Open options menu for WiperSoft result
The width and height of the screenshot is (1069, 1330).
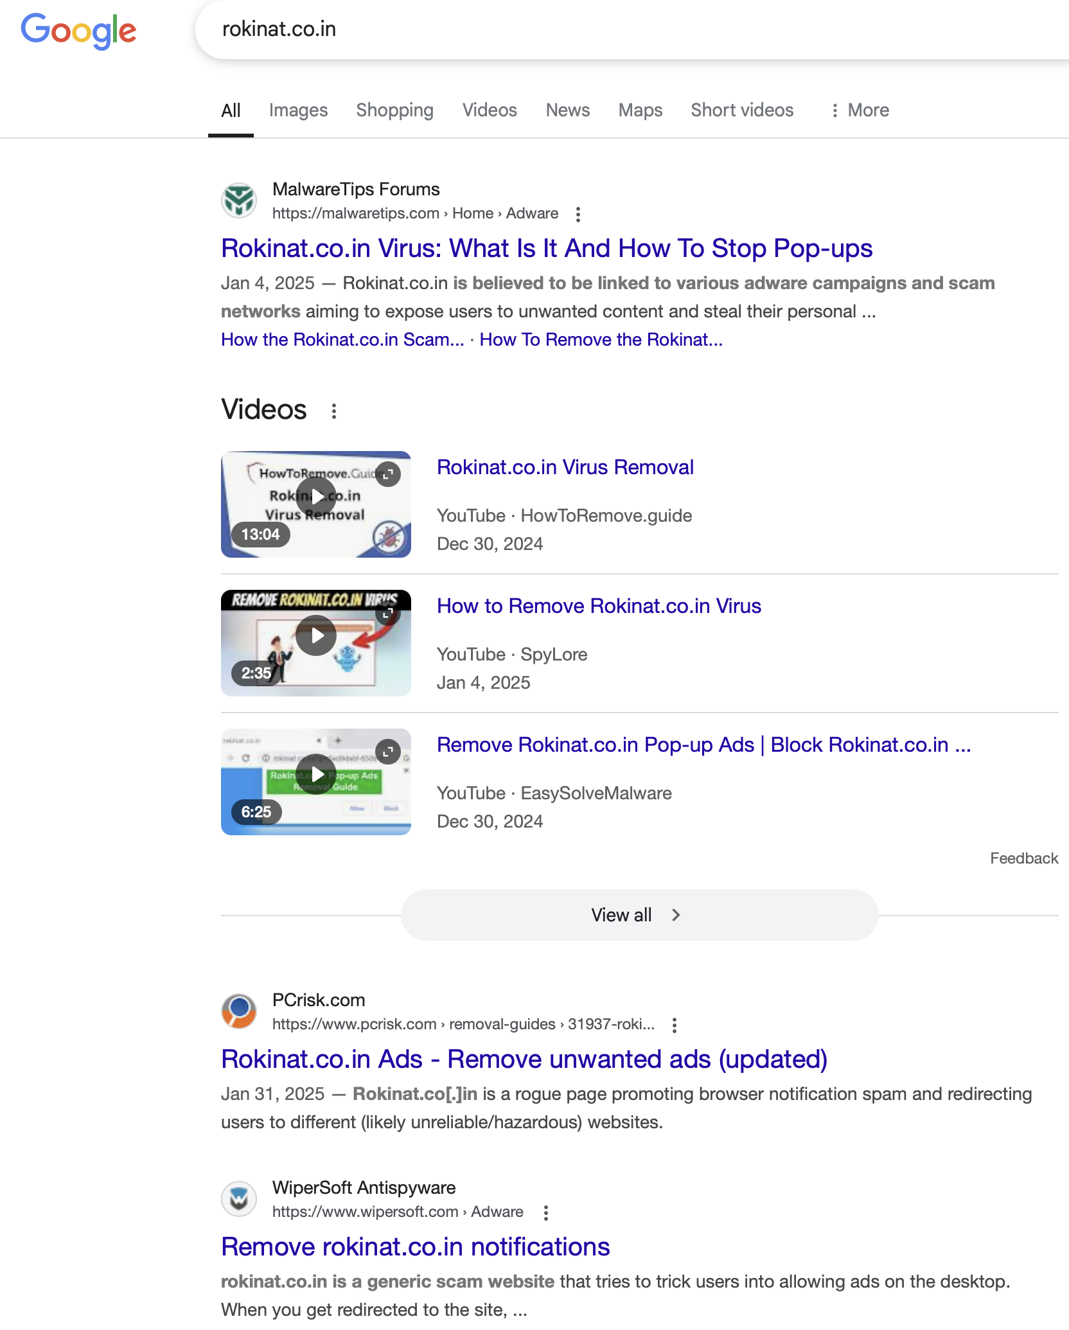coord(546,1212)
